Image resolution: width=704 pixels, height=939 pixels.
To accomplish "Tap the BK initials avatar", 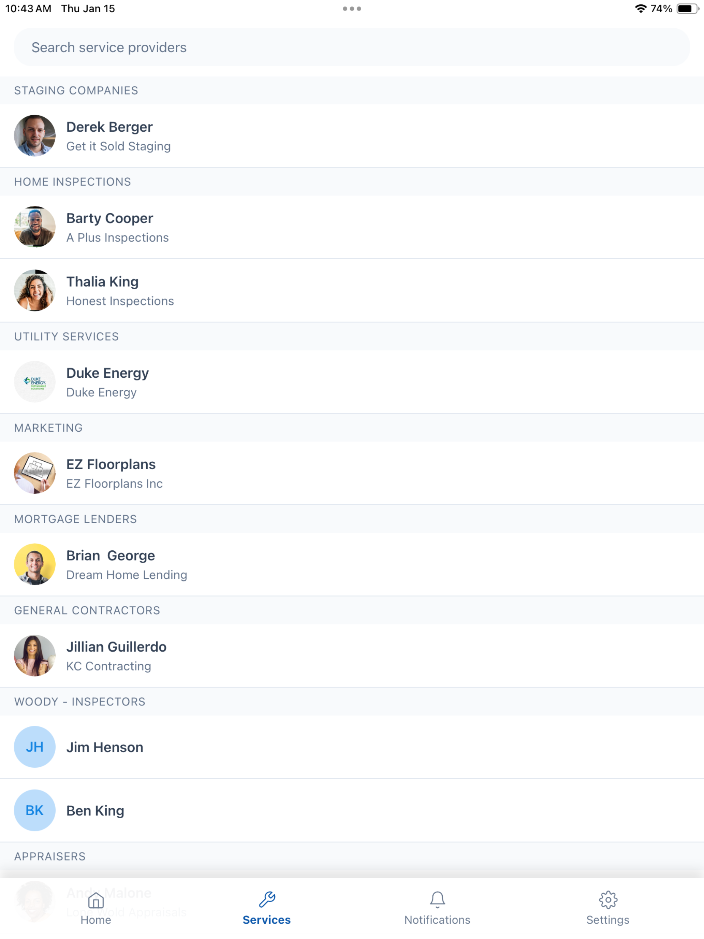I will point(35,810).
